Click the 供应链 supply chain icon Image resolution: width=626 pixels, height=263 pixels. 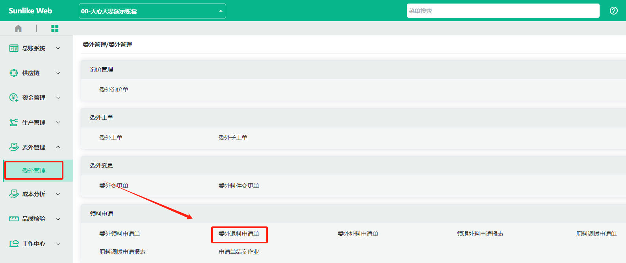pos(14,73)
